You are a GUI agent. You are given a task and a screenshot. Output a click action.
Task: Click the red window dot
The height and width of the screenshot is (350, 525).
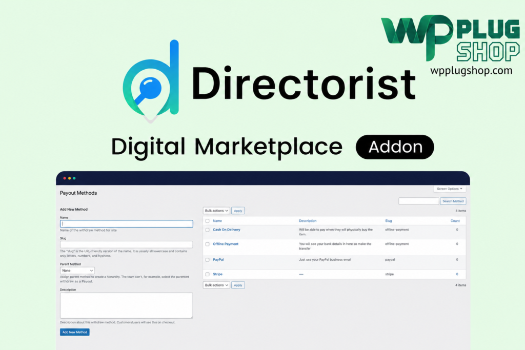(65, 178)
